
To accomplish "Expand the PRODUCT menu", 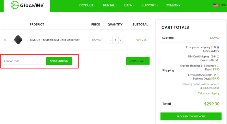I will point(87,5).
